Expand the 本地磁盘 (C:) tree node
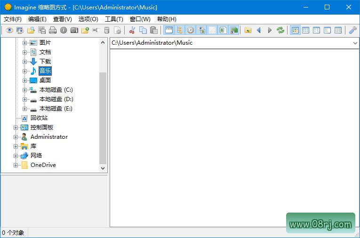This screenshot has height=238, width=360. tap(25, 90)
